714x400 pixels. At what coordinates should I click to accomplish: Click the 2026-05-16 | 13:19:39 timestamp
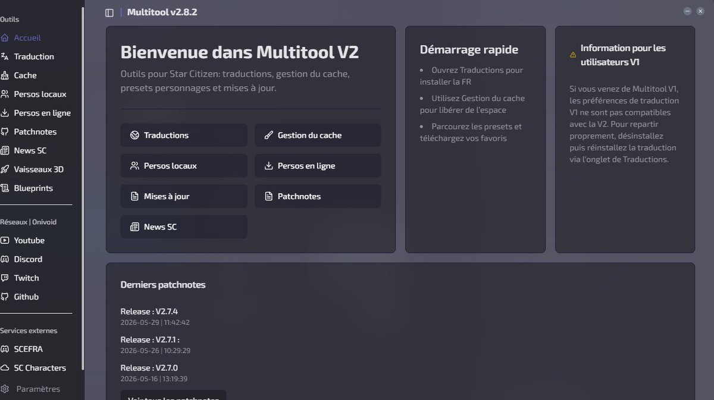154,379
